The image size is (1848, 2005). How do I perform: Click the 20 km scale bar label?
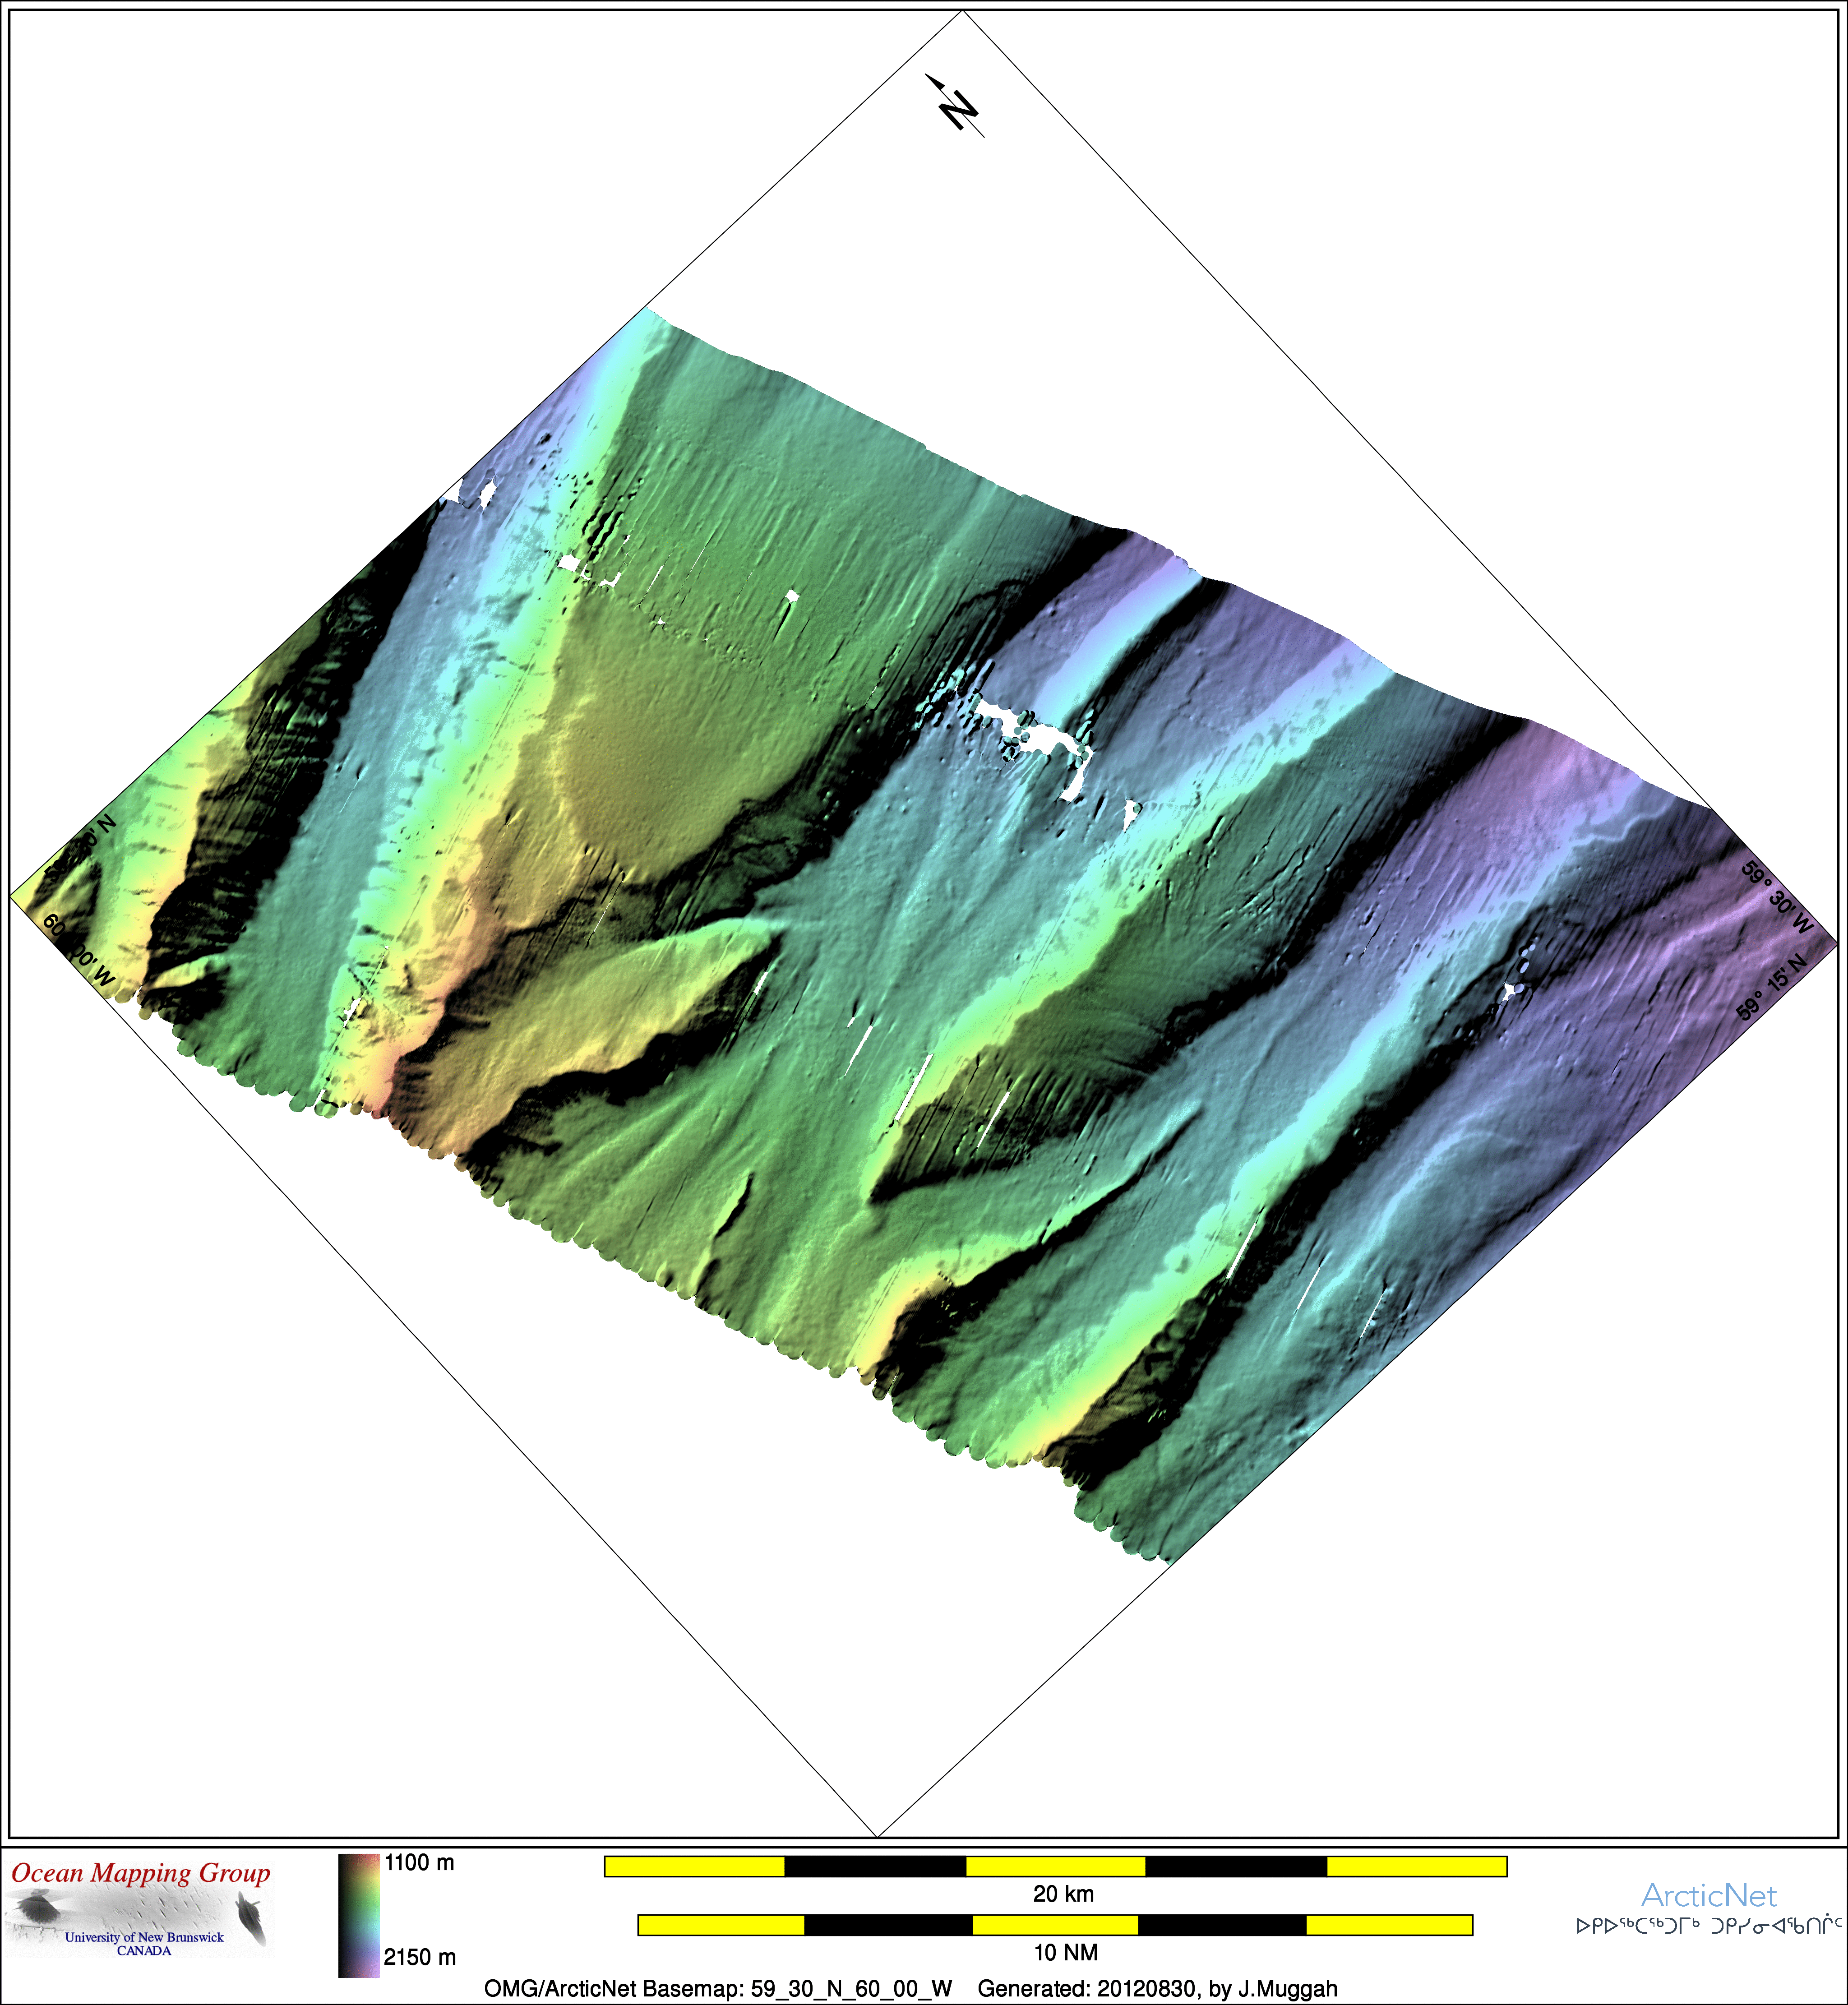click(1063, 1894)
